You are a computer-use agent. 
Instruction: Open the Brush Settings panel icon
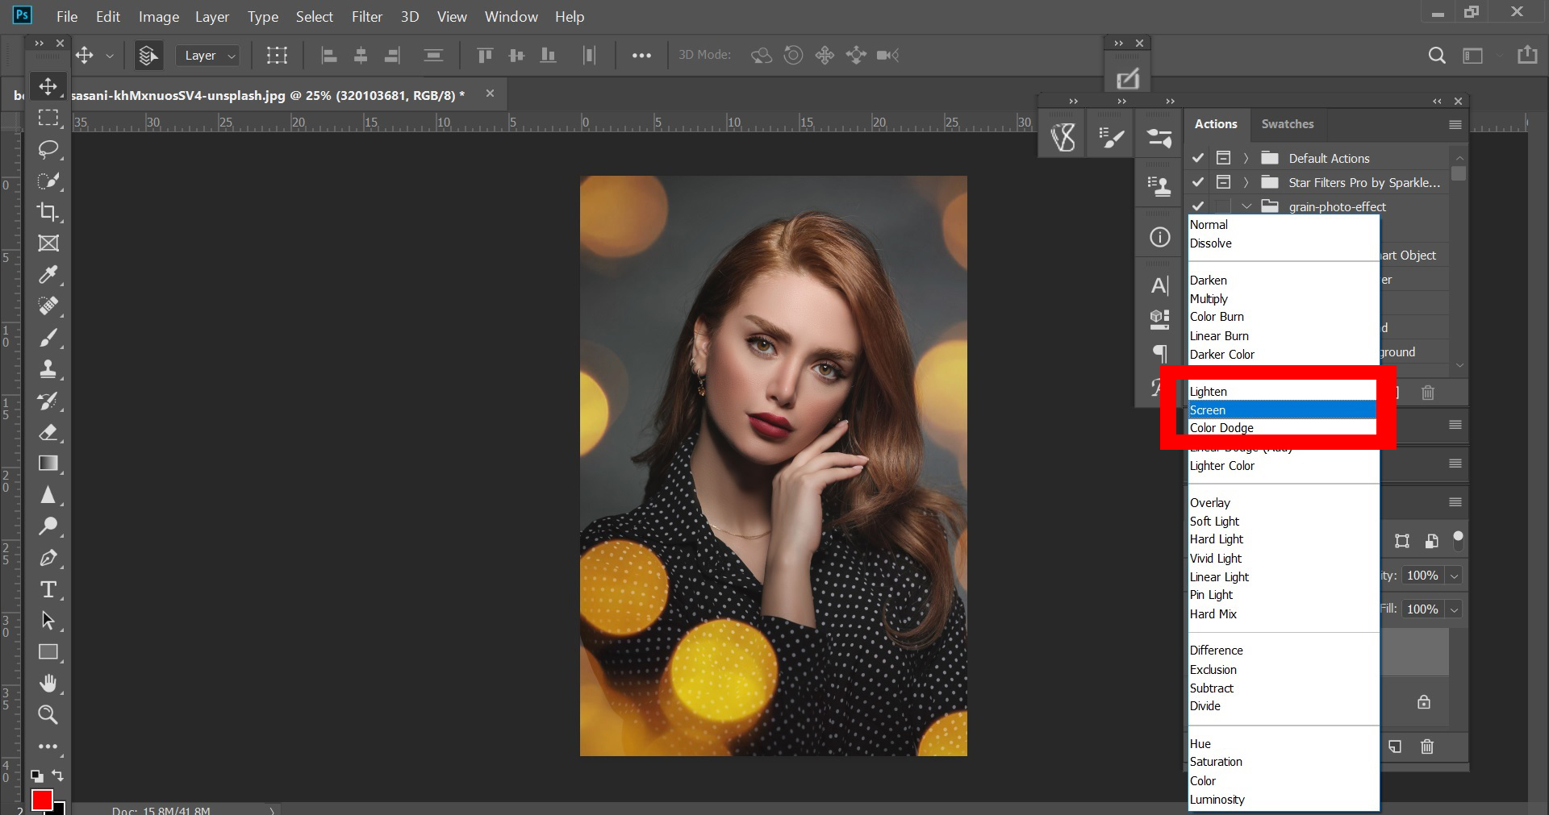(x=1111, y=139)
